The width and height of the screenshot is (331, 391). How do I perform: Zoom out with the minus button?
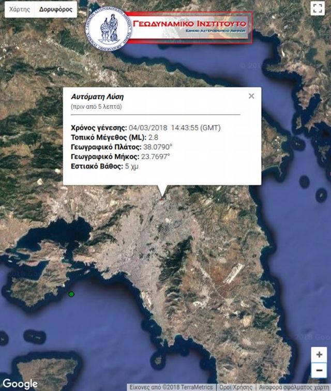click(x=319, y=370)
